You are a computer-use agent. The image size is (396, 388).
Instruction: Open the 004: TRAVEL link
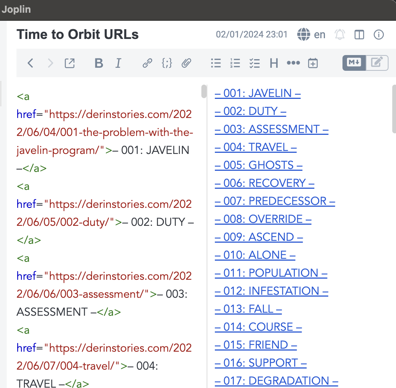coord(256,147)
